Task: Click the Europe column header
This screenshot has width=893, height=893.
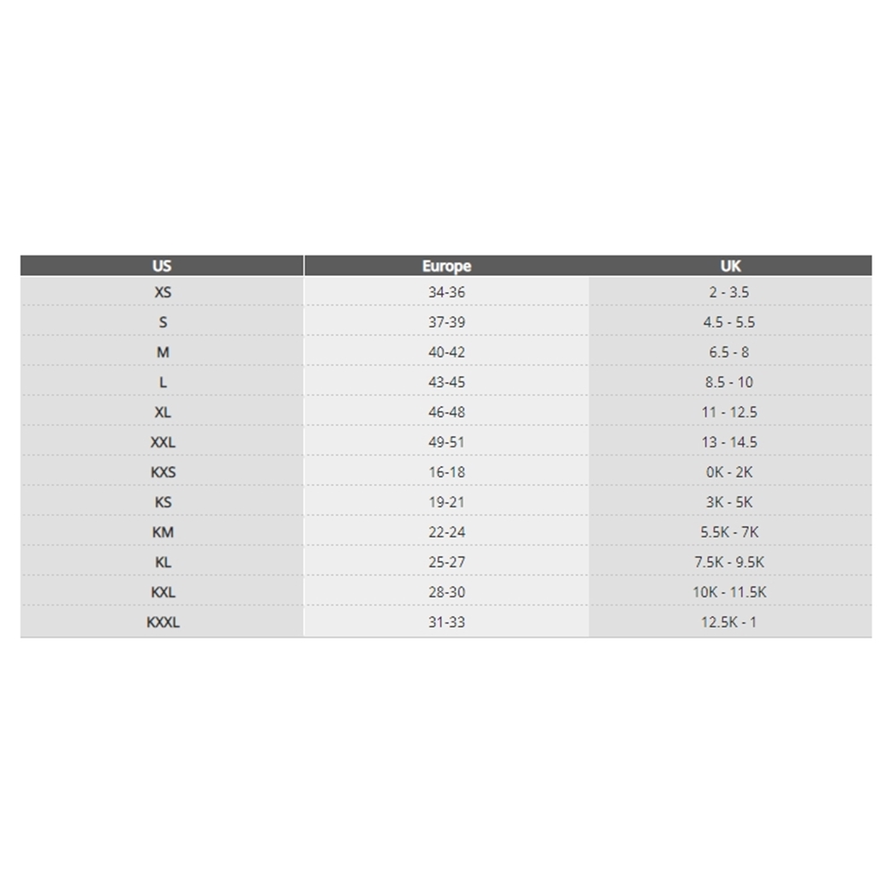Action: coord(446,265)
